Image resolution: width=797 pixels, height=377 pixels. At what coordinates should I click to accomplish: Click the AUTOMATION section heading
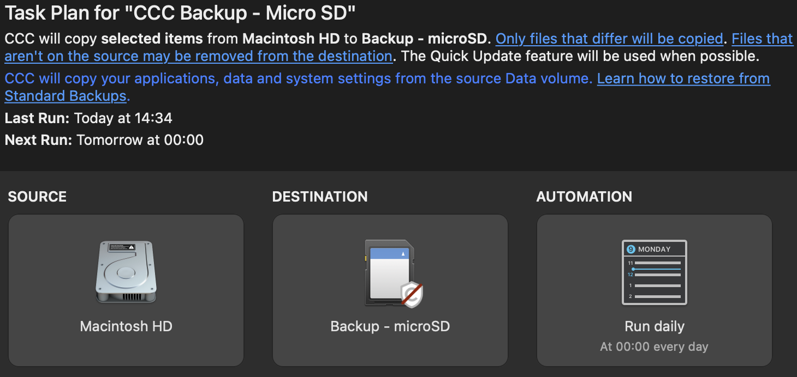[x=584, y=197]
